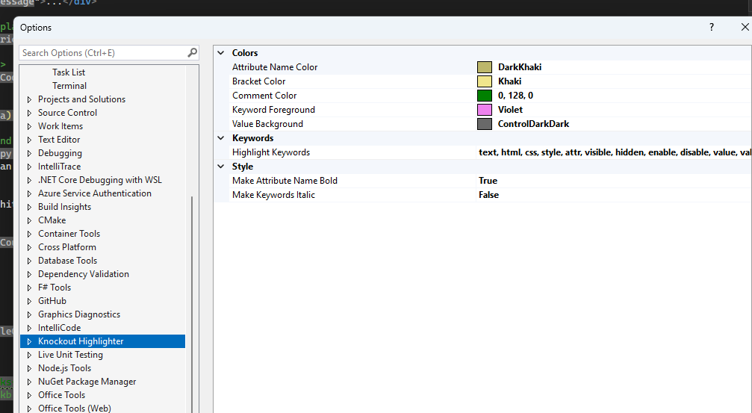Click the search magnifier icon
Image resolution: width=752 pixels, height=413 pixels.
tap(192, 53)
